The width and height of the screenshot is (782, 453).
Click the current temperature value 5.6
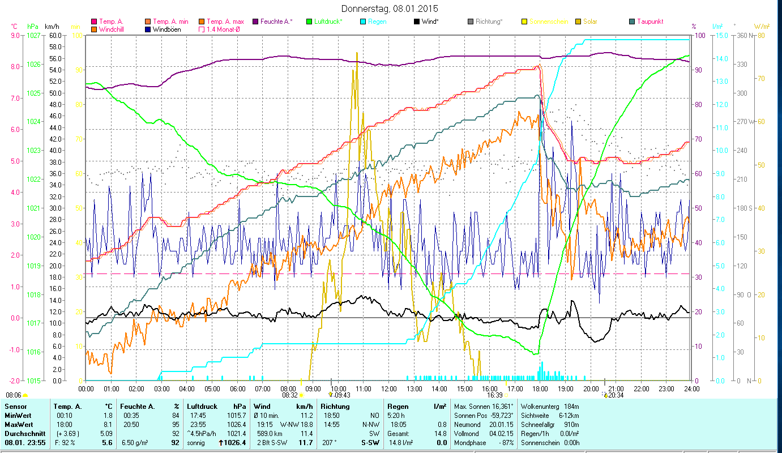pyautogui.click(x=107, y=442)
